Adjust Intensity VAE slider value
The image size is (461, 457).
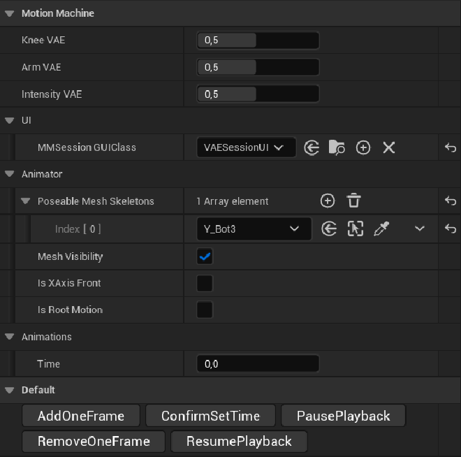(258, 94)
